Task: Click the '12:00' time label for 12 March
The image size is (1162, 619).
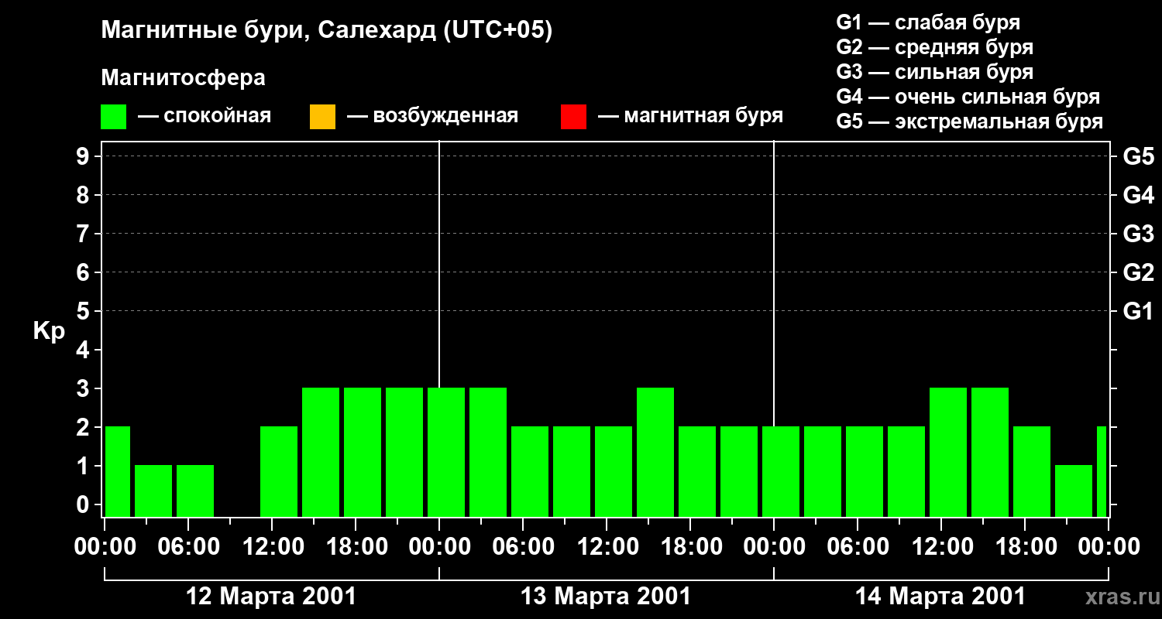Action: click(272, 547)
